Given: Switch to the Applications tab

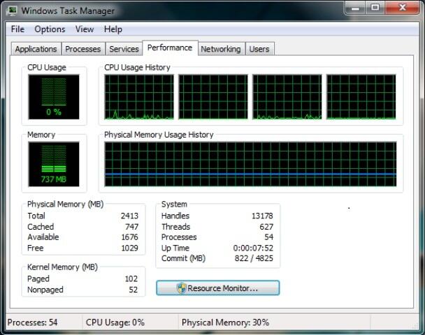Looking at the screenshot, I should 36,49.
